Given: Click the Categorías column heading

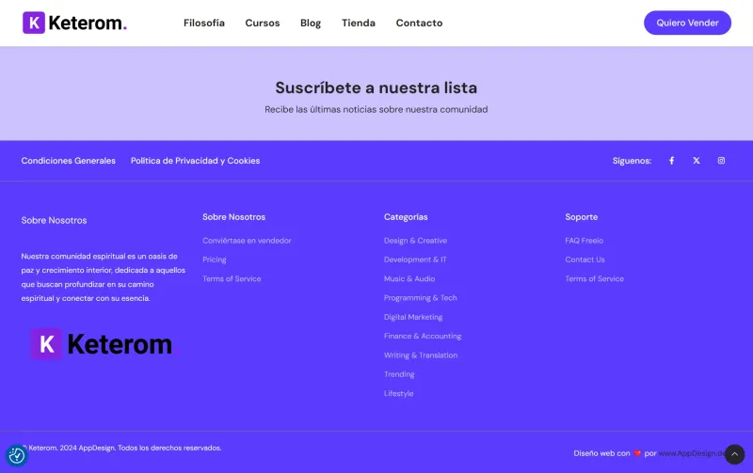Looking at the screenshot, I should tap(406, 217).
